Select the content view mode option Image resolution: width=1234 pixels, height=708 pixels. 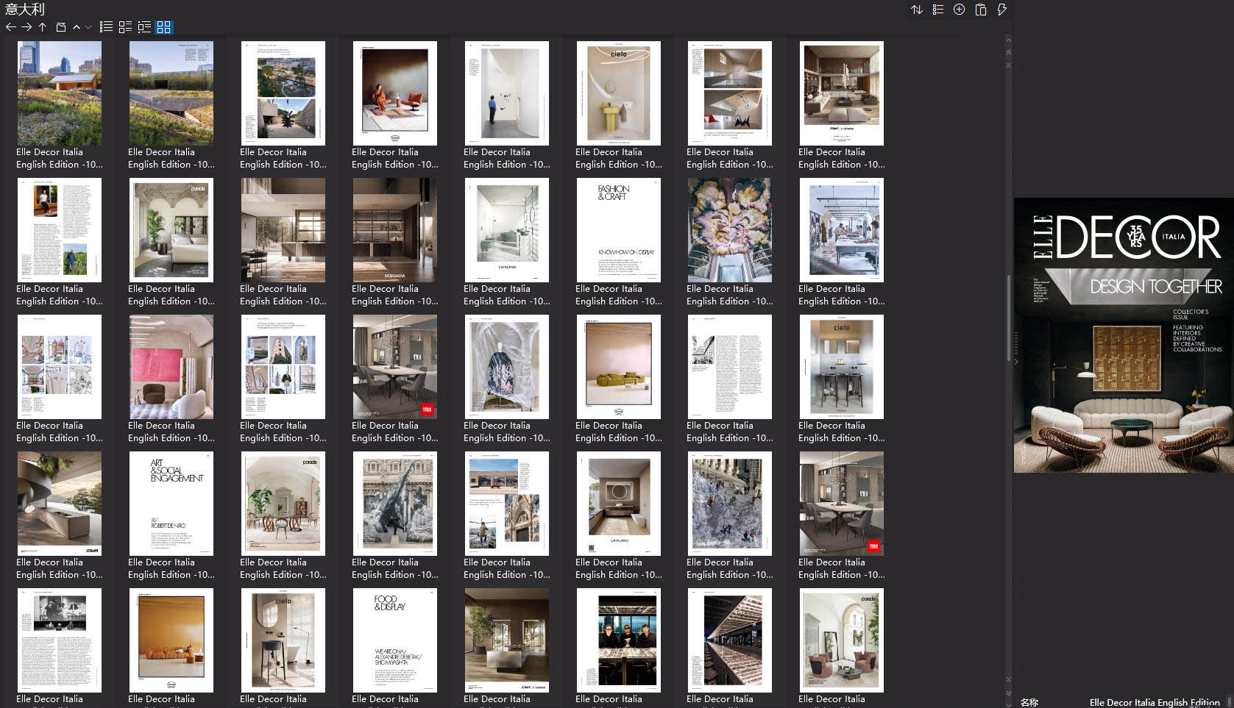(x=144, y=27)
